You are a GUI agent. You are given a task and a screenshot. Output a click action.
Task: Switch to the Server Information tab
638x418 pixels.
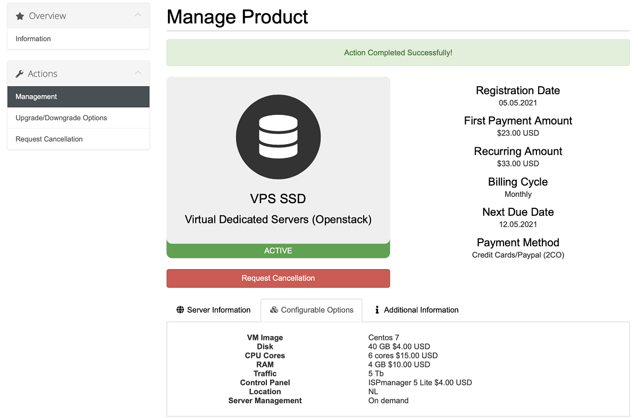point(219,310)
